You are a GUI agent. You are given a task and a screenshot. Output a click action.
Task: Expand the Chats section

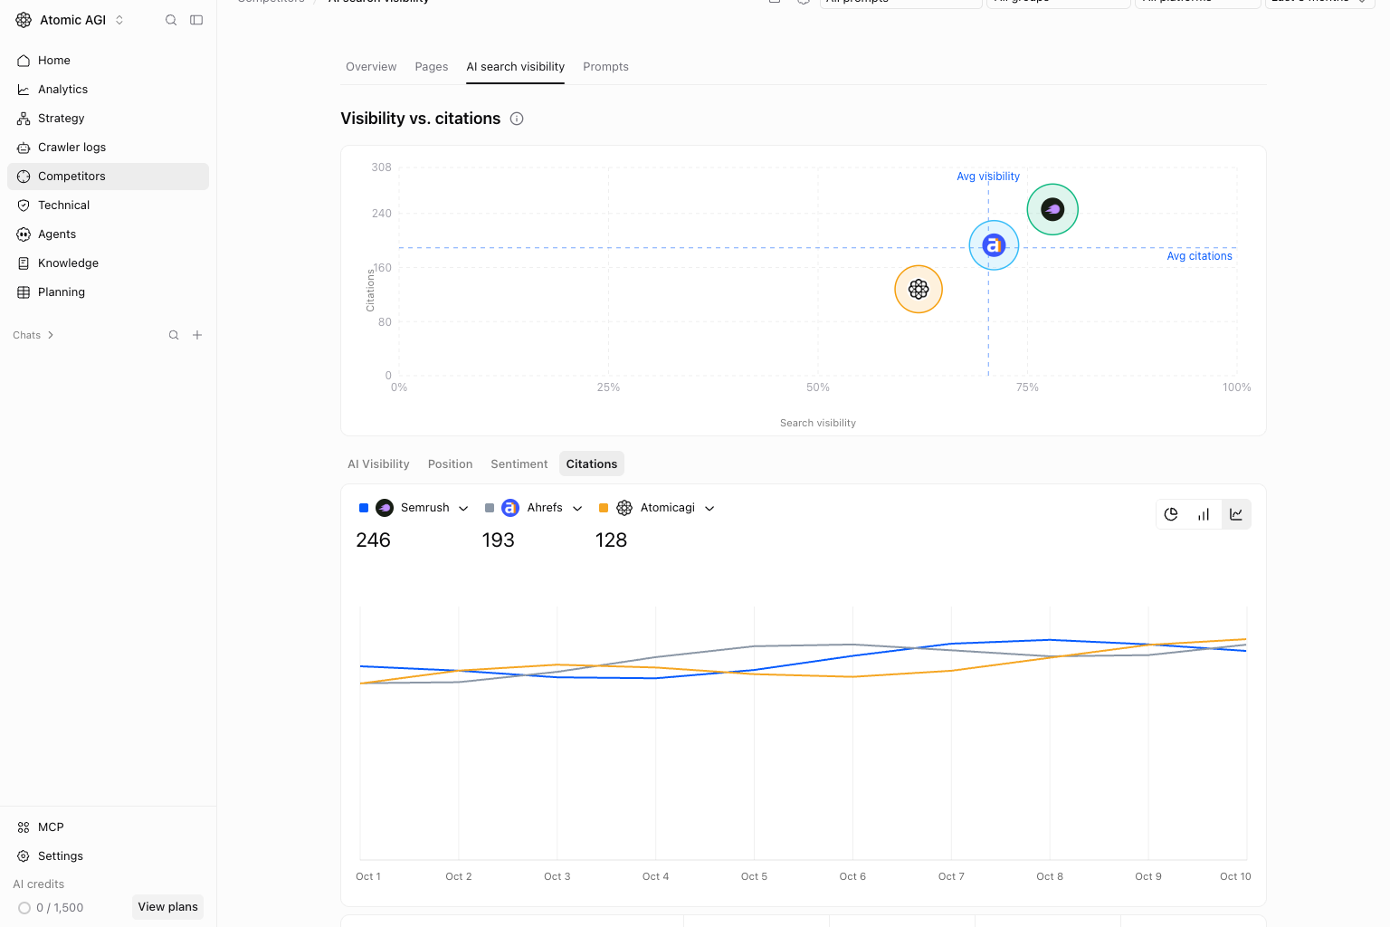coord(33,335)
